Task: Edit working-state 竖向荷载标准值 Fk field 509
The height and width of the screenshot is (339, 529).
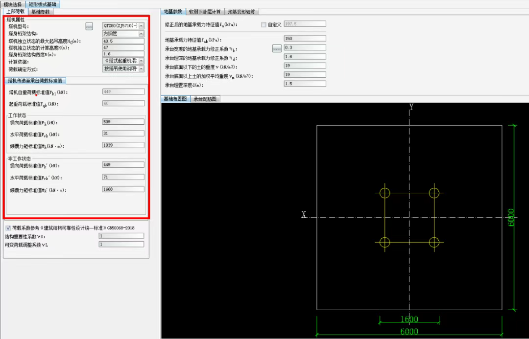Action: click(x=123, y=122)
